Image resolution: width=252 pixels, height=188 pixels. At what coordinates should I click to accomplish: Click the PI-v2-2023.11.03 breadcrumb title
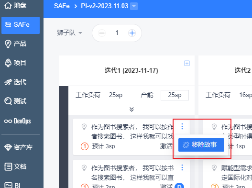pos(104,6)
